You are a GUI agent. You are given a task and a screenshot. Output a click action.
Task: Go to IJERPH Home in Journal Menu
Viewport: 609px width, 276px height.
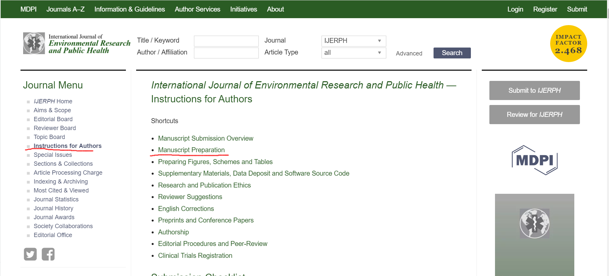tap(53, 101)
